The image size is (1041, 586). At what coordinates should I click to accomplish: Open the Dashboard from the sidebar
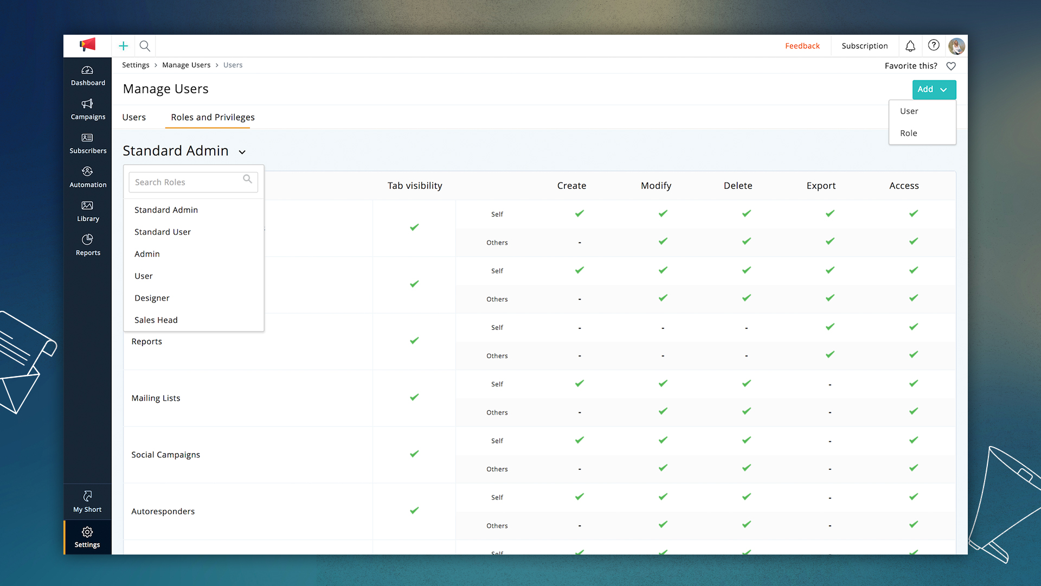point(87,75)
